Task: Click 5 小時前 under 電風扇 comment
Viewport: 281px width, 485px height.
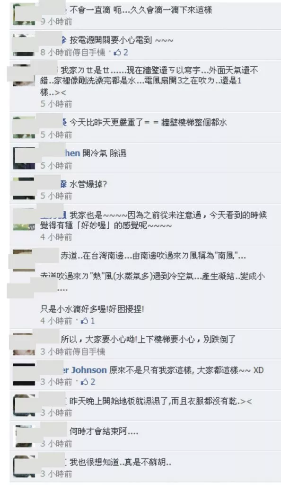Action: 56,104
